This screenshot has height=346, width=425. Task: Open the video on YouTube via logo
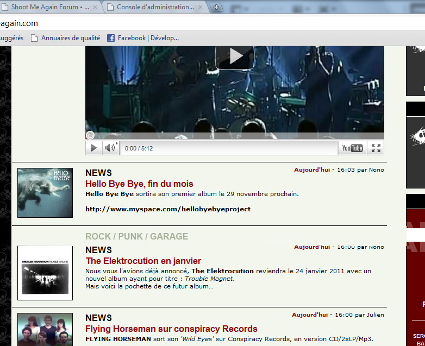pos(352,148)
